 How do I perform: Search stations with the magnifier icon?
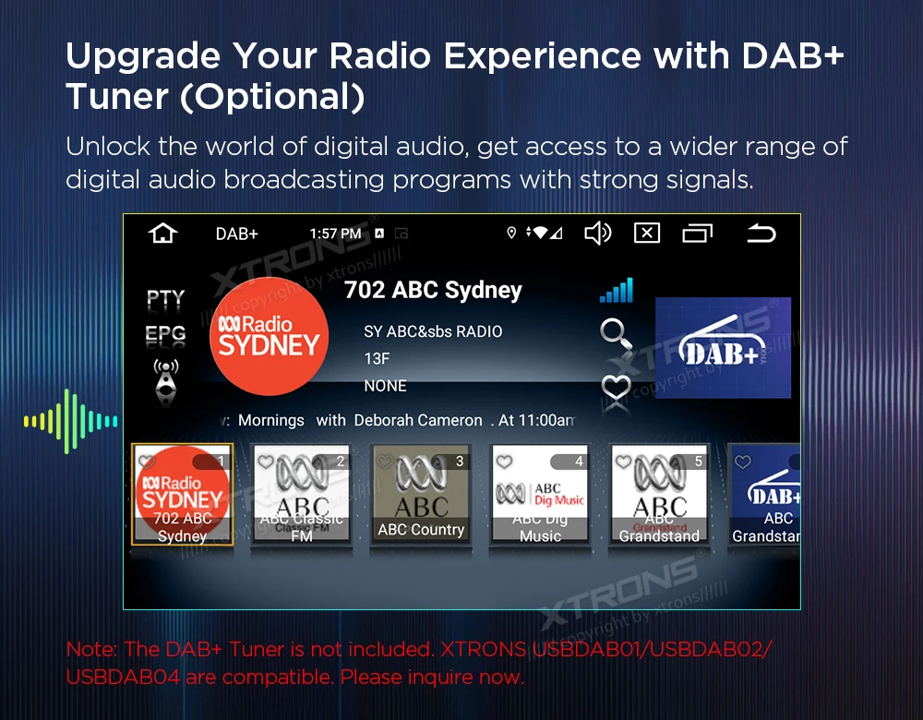click(x=616, y=333)
